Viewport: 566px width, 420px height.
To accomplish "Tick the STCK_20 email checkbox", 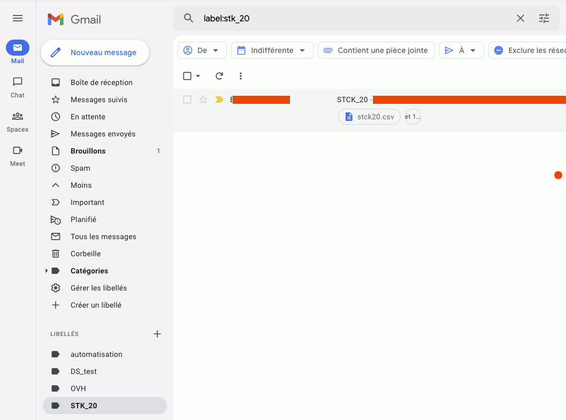I will click(187, 100).
